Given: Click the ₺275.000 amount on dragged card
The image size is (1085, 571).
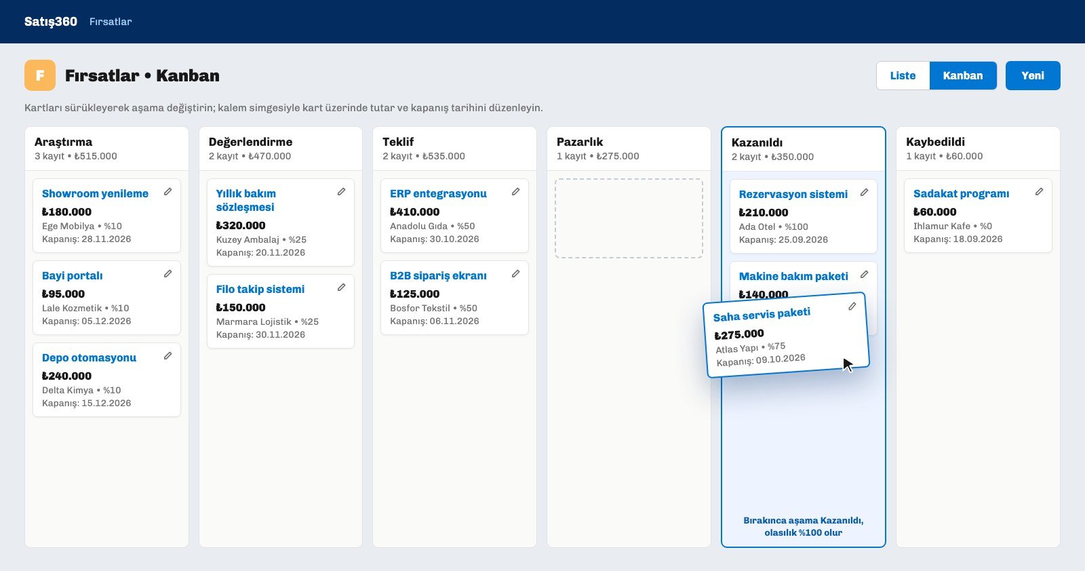Looking at the screenshot, I should tap(739, 334).
